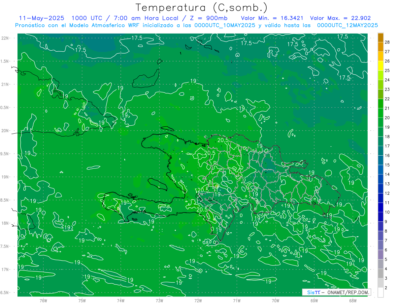Click the orange-brown swatch atop the color scale
Viewport: 396px width, 305px height.
click(x=380, y=38)
